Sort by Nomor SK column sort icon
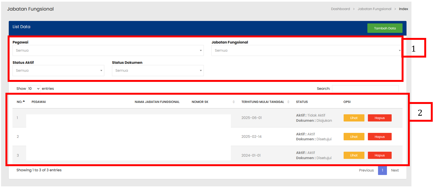Viewport: 436px width, 188px height. [234, 102]
